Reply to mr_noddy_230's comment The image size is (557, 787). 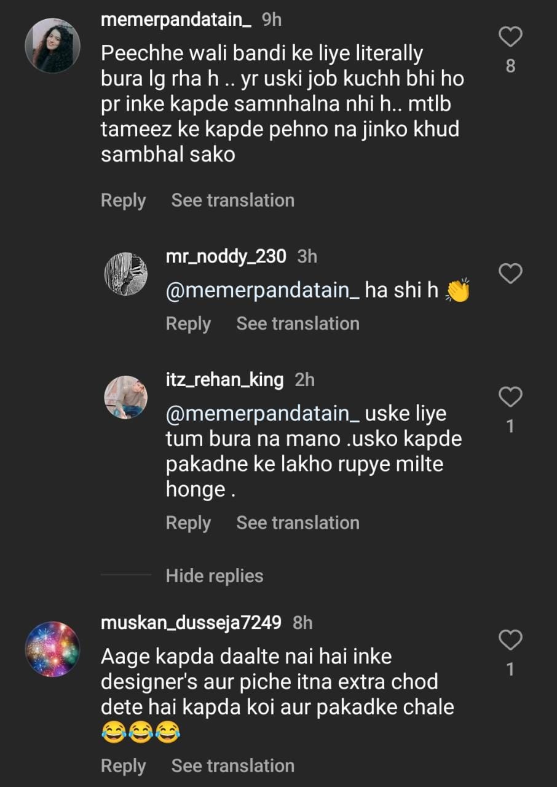(188, 324)
